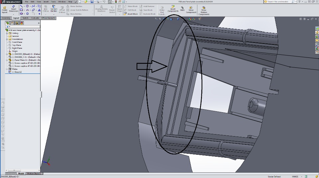
Task: Open the View menu
Action: tap(39, 2)
